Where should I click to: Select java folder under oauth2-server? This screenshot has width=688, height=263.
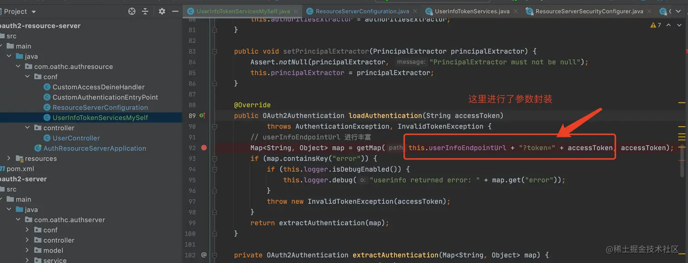31,209
